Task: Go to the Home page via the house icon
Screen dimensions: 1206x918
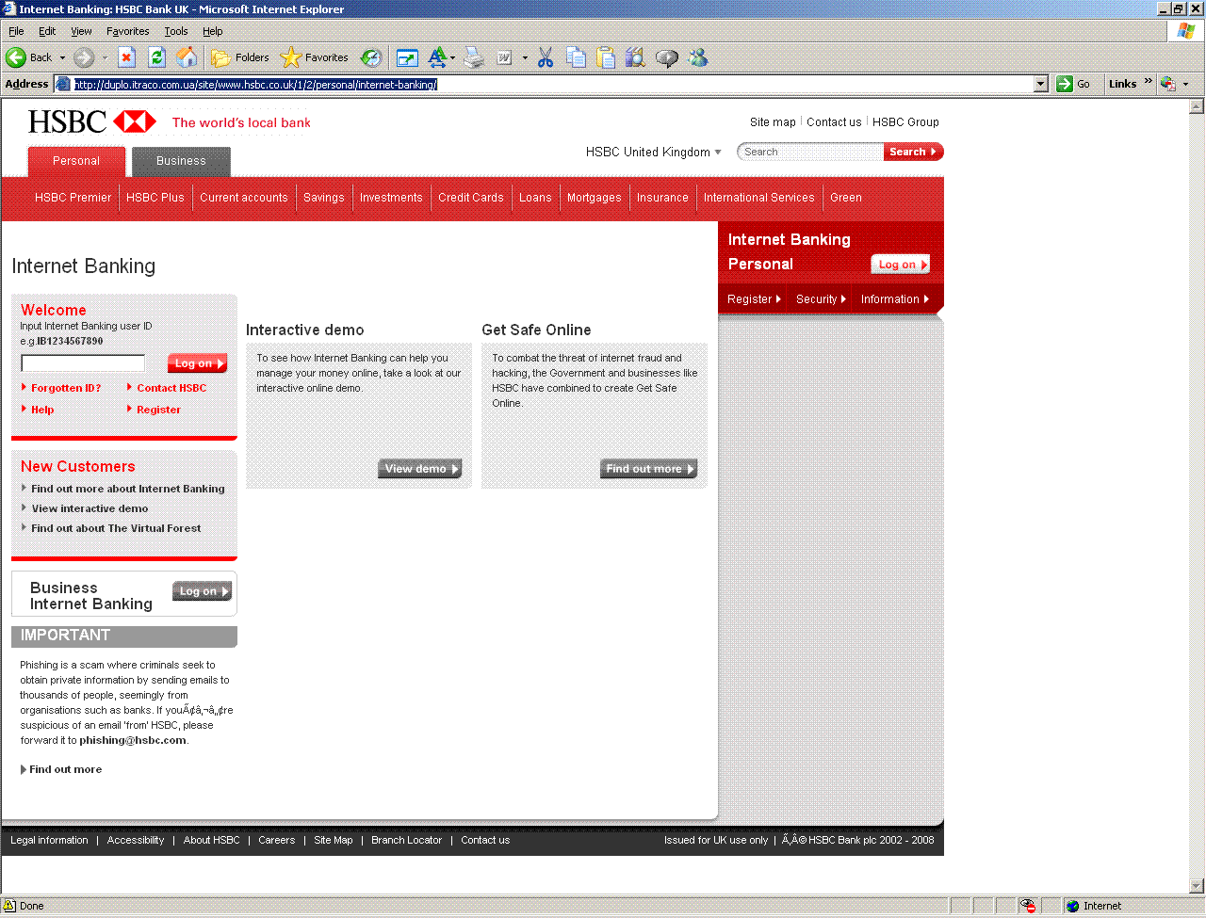Action: point(187,57)
